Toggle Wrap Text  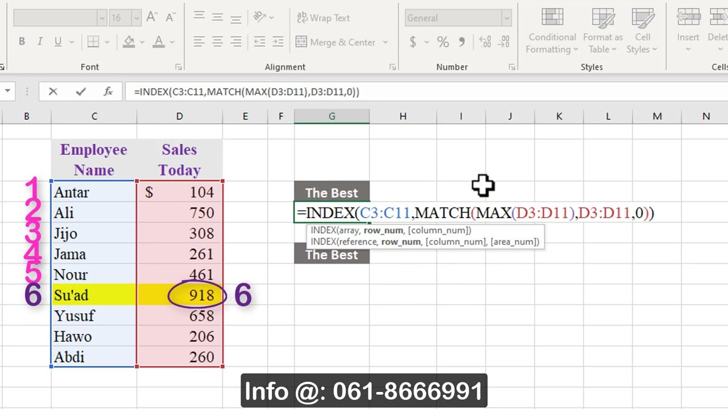click(x=323, y=18)
